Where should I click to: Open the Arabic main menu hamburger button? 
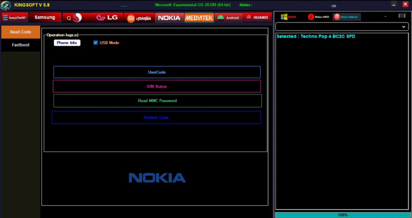pyautogui.click(x=14, y=17)
